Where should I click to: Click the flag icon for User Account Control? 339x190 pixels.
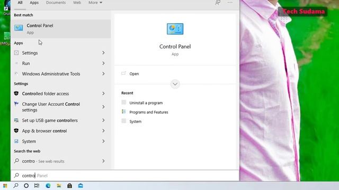(16, 104)
